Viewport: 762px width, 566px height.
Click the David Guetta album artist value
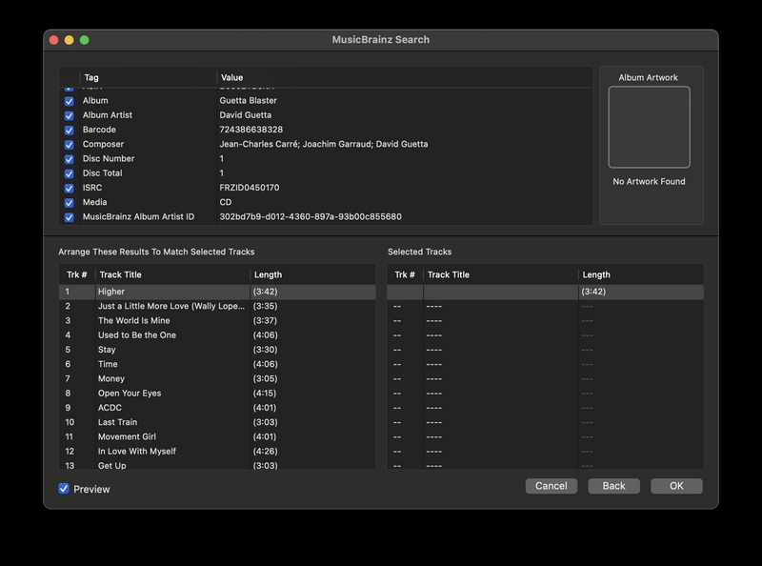point(245,115)
